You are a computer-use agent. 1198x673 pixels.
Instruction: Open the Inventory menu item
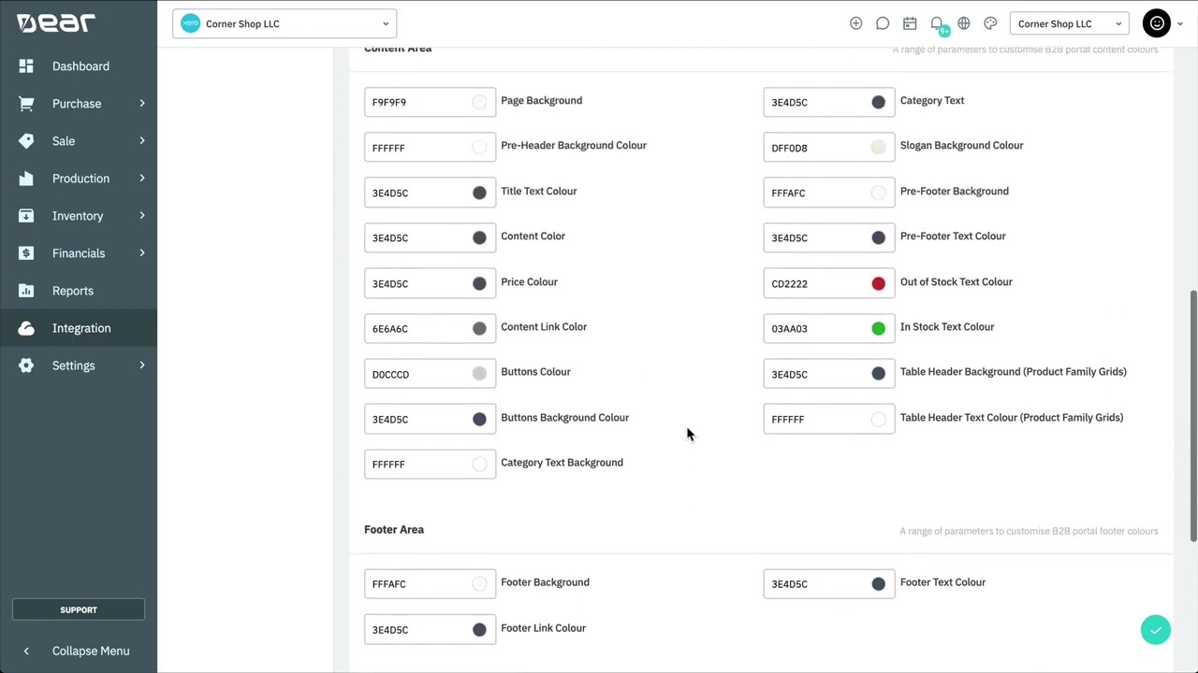(x=78, y=216)
